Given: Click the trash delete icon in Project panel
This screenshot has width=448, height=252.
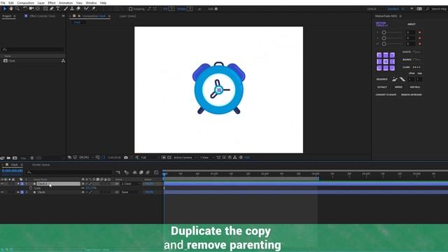Looking at the screenshot, I should tap(32, 158).
